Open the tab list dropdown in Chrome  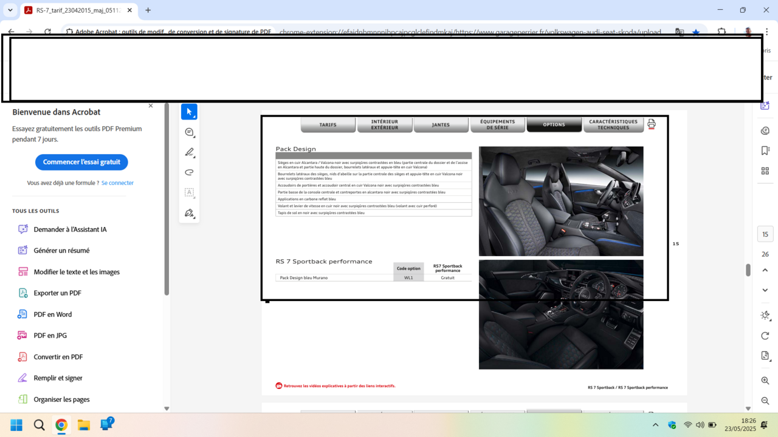pos(10,10)
